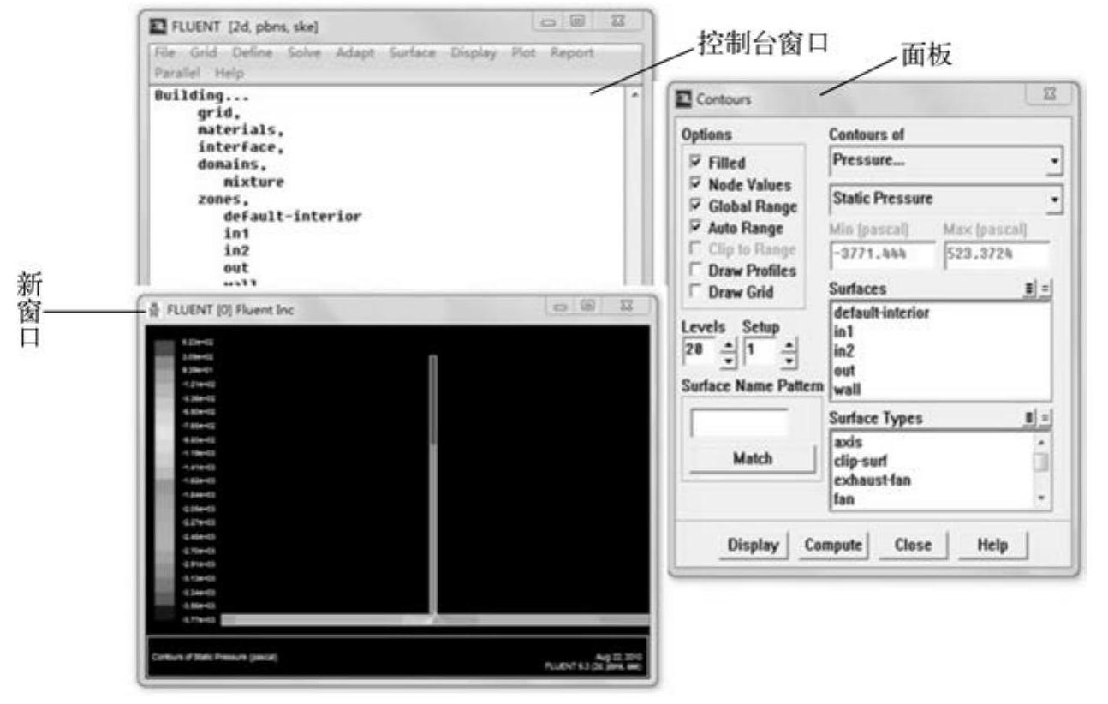Enable the Draw Profiles option
Viewport: 1108px width, 704px height.
tap(694, 271)
